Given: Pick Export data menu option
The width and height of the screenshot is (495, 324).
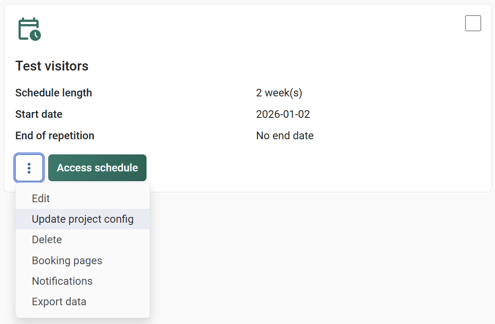Looking at the screenshot, I should (x=59, y=302).
